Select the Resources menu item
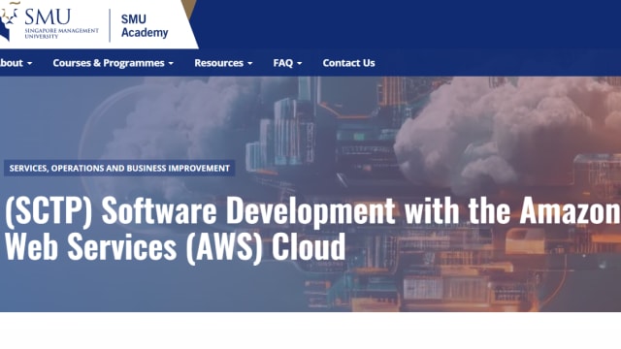This screenshot has height=349, width=621. pos(218,63)
